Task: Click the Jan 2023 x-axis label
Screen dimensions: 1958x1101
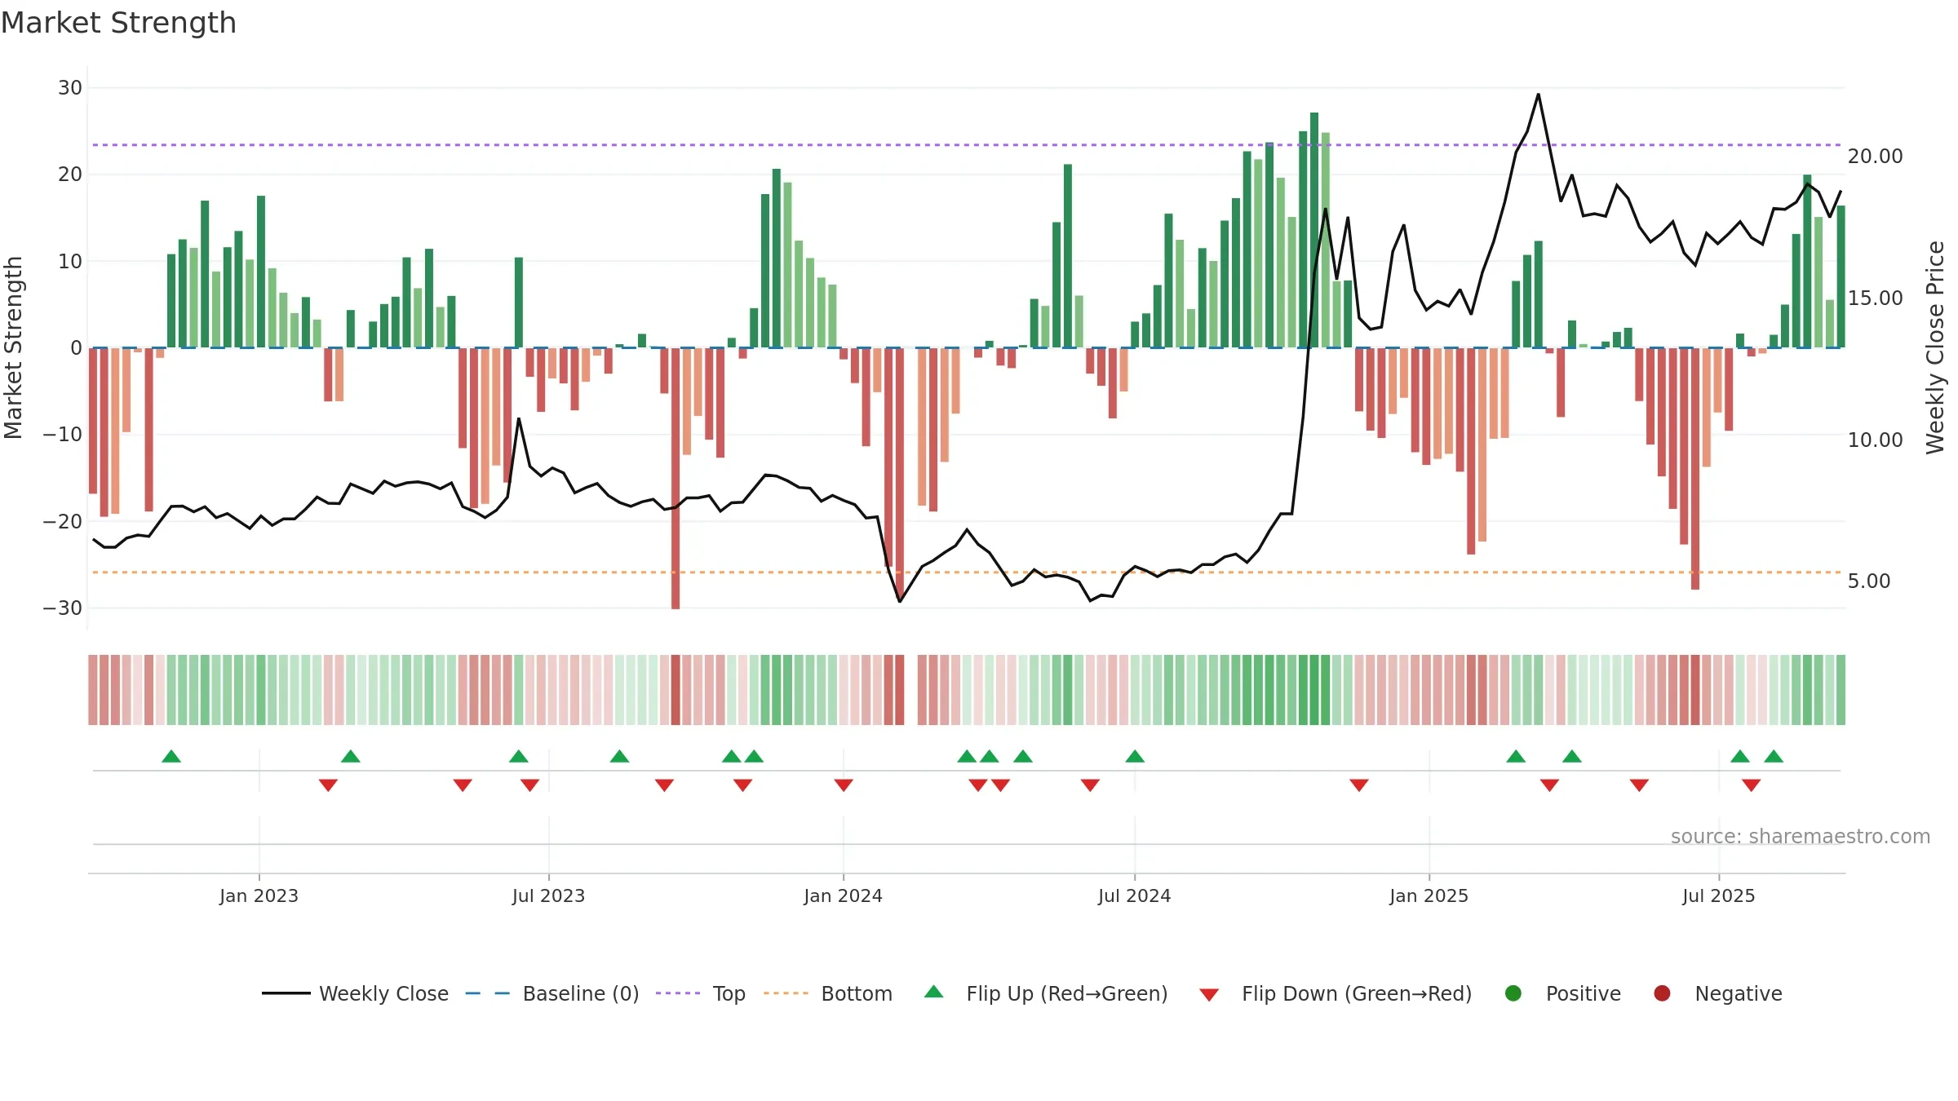Action: 259,895
